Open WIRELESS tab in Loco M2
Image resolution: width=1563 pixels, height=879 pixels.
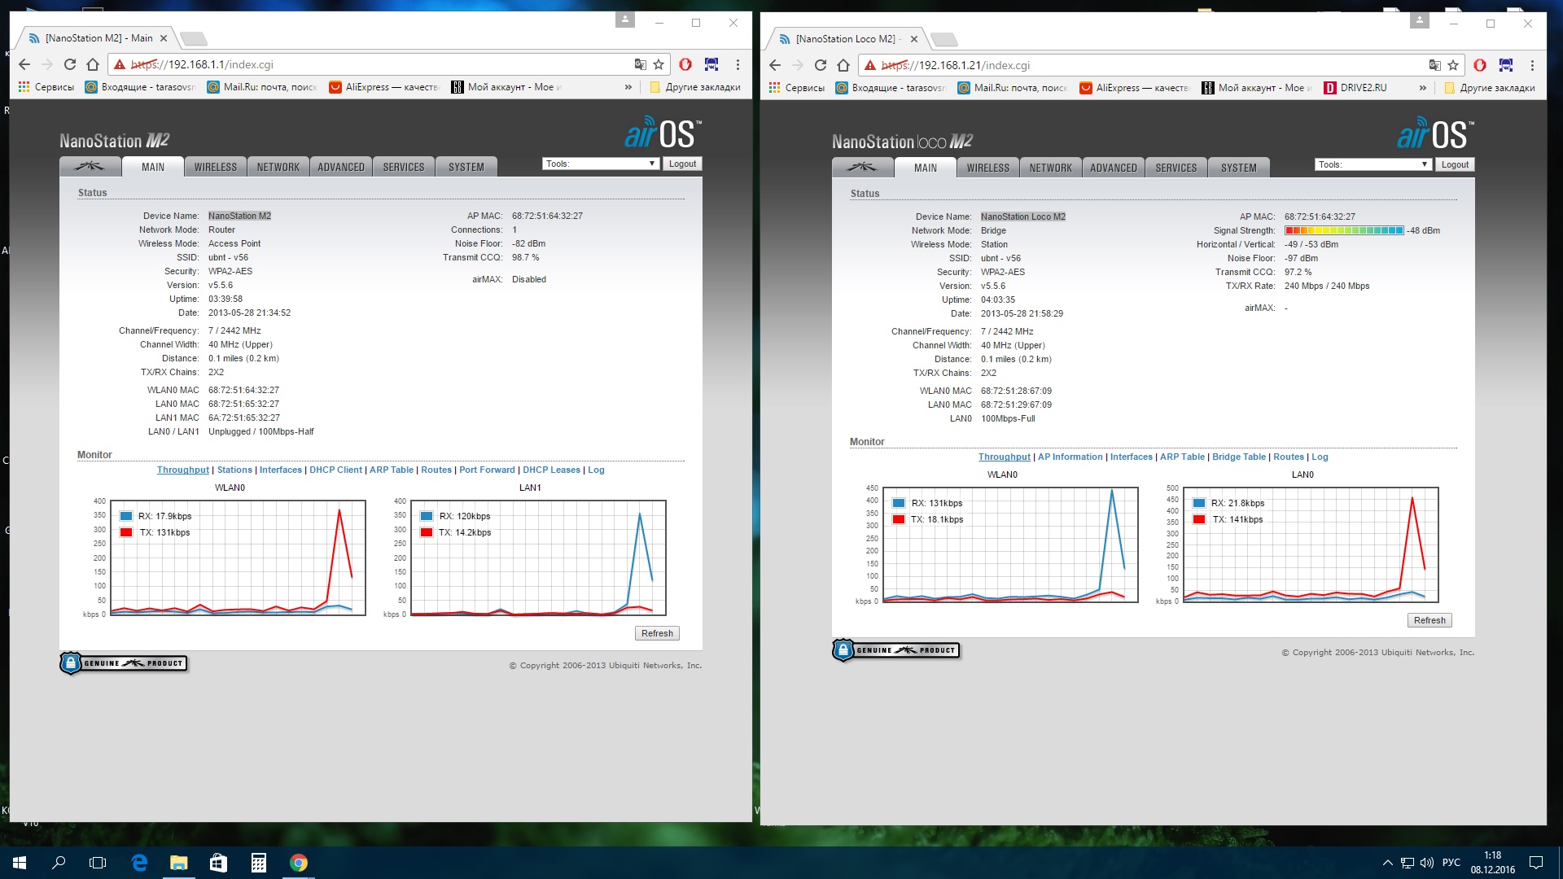point(988,168)
